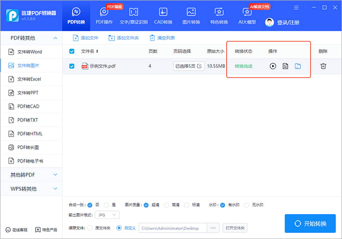Open converted document icon for 示例文件.pdf
The width and height of the screenshot is (342, 239).
[x=285, y=66]
